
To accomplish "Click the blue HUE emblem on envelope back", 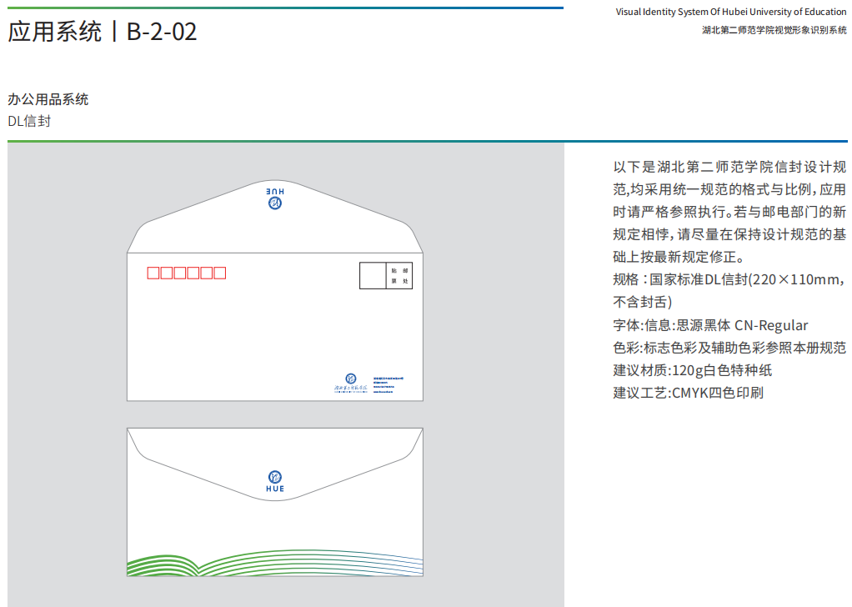I will click(x=275, y=479).
